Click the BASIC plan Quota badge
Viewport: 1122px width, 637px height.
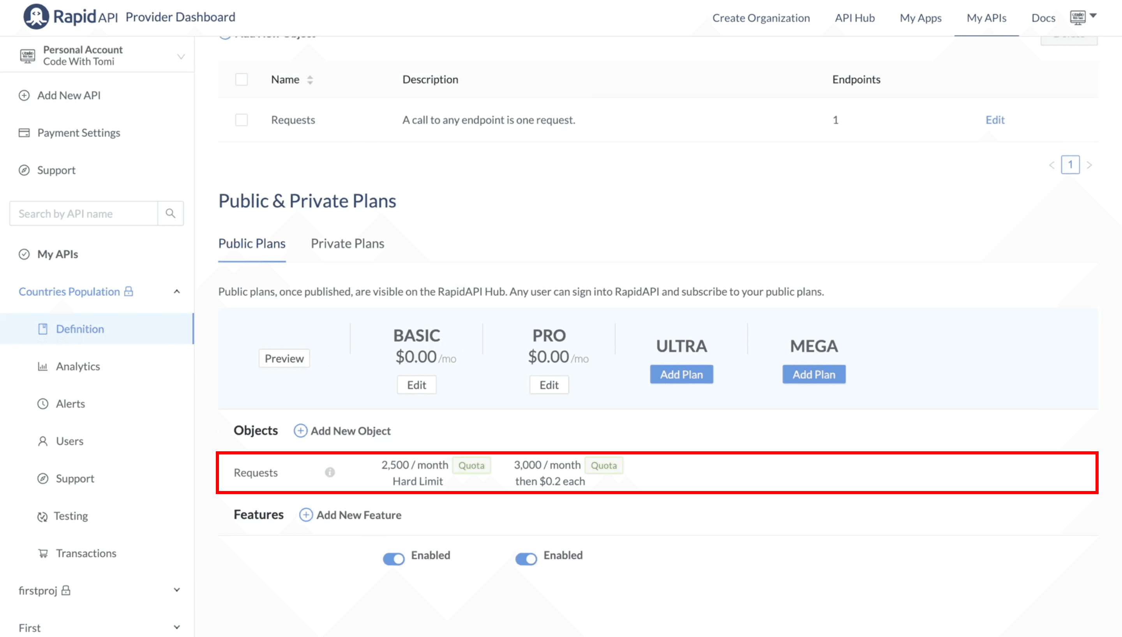471,466
